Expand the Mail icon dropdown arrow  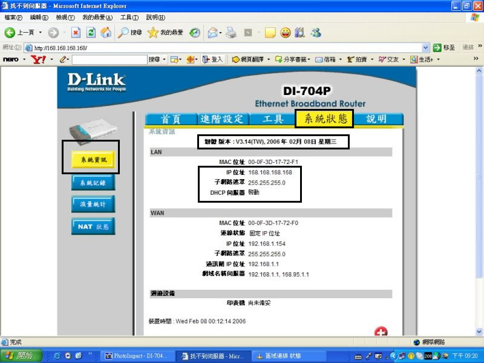tap(220, 33)
